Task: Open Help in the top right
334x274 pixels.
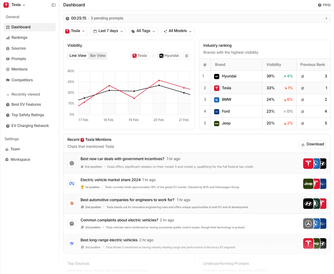Action: (x=324, y=5)
